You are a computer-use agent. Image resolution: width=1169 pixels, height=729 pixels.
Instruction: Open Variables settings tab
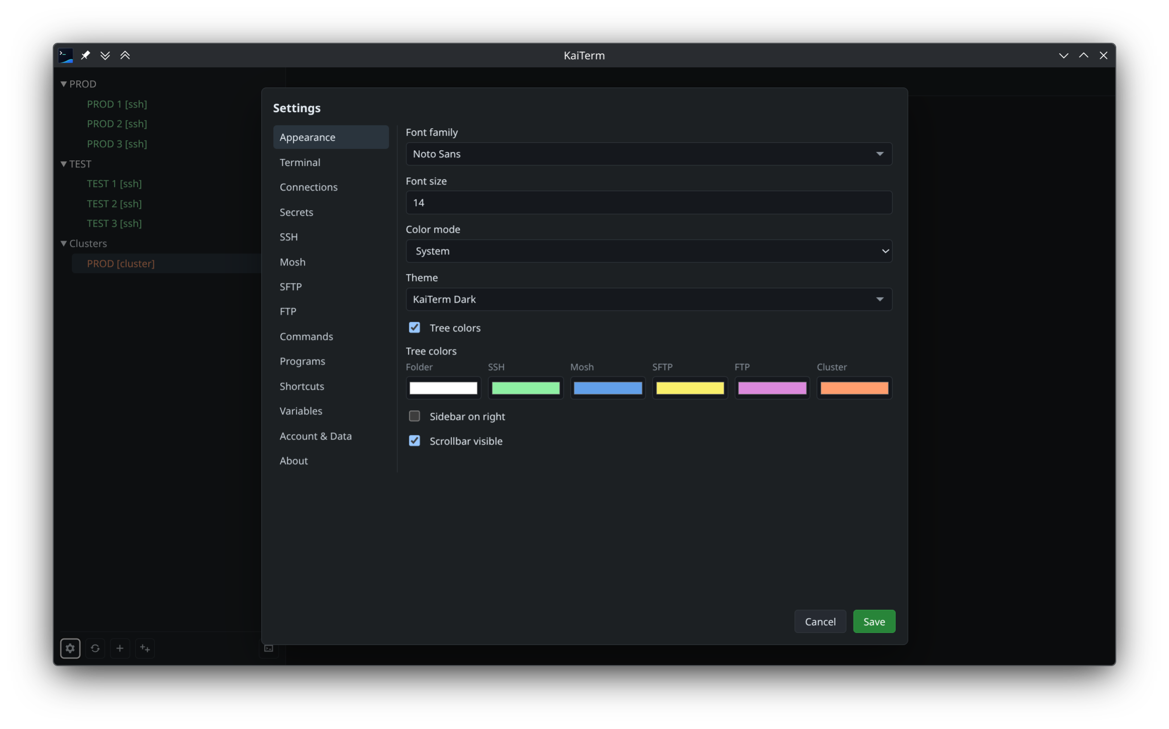coord(331,411)
